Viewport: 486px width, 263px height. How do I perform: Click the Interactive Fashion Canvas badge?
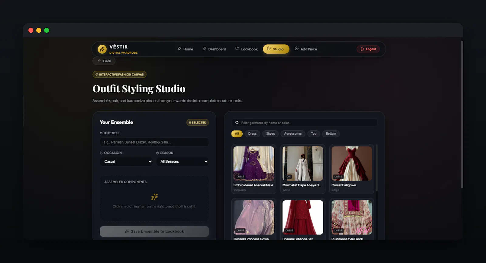(119, 74)
